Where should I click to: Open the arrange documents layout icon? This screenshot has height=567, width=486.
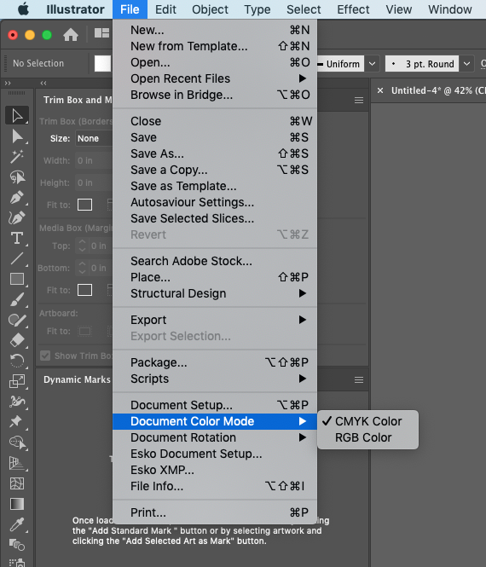pos(101,33)
